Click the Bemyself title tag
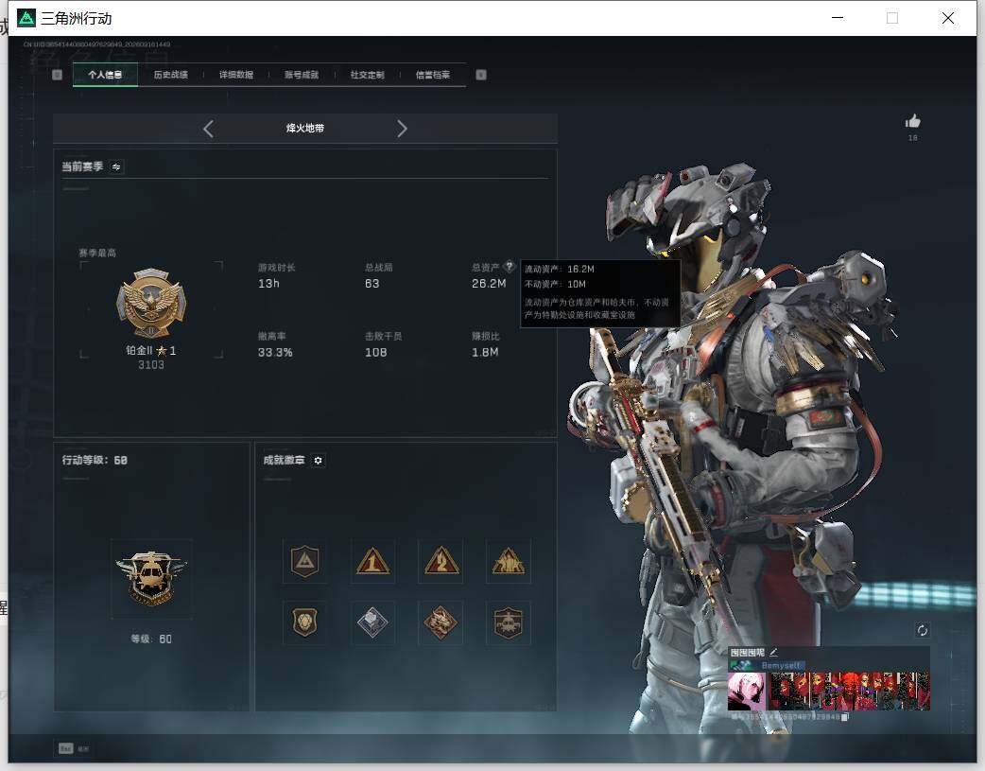Screen dimensions: 985x771 781,665
